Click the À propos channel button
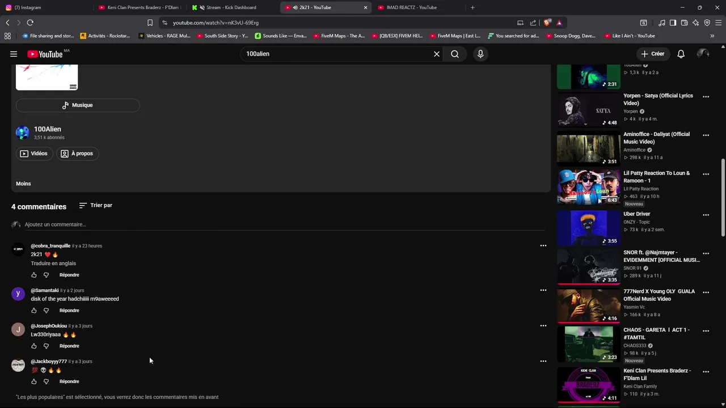 point(77,154)
